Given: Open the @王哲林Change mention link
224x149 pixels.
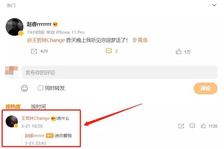Looking at the screenshot, I should 46,40.
